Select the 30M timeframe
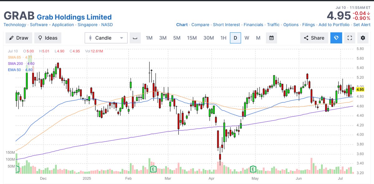 (x=209, y=38)
